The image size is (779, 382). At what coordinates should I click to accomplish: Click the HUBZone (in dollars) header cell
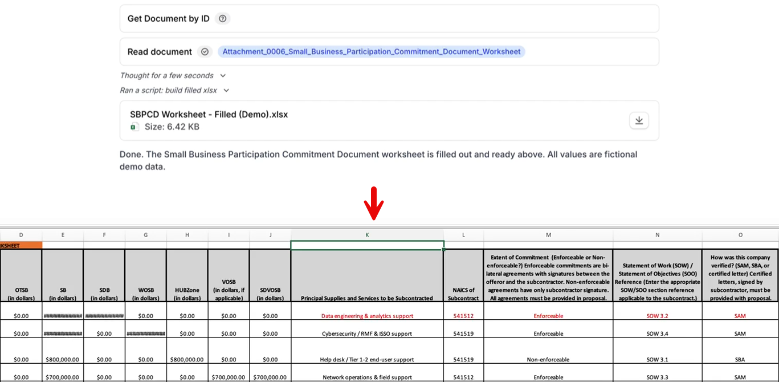187,276
